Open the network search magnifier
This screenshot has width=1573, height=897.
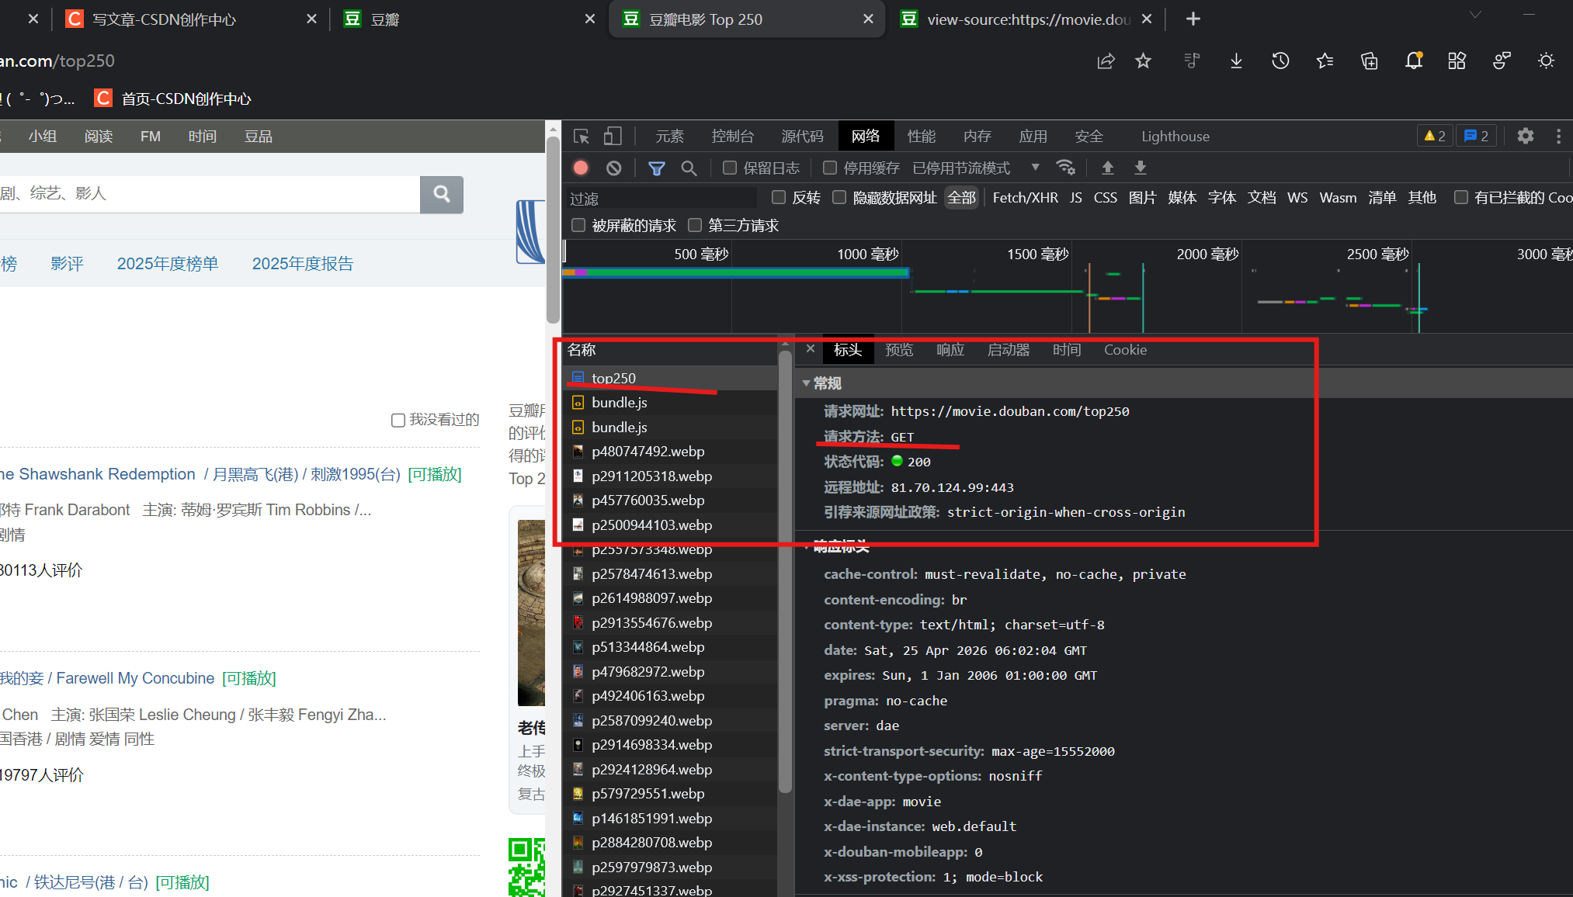689,168
